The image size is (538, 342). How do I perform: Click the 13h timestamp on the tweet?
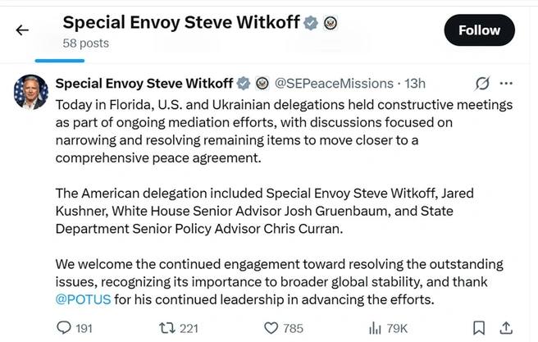[416, 83]
